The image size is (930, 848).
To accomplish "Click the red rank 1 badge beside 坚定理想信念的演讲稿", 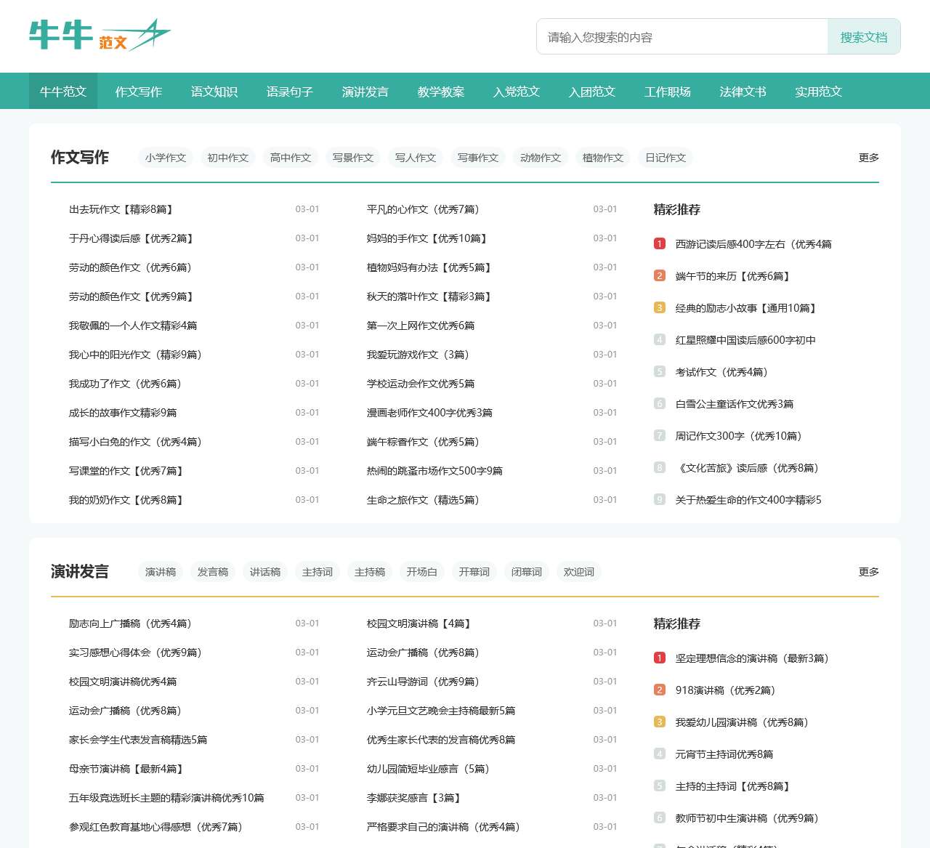I will (660, 658).
